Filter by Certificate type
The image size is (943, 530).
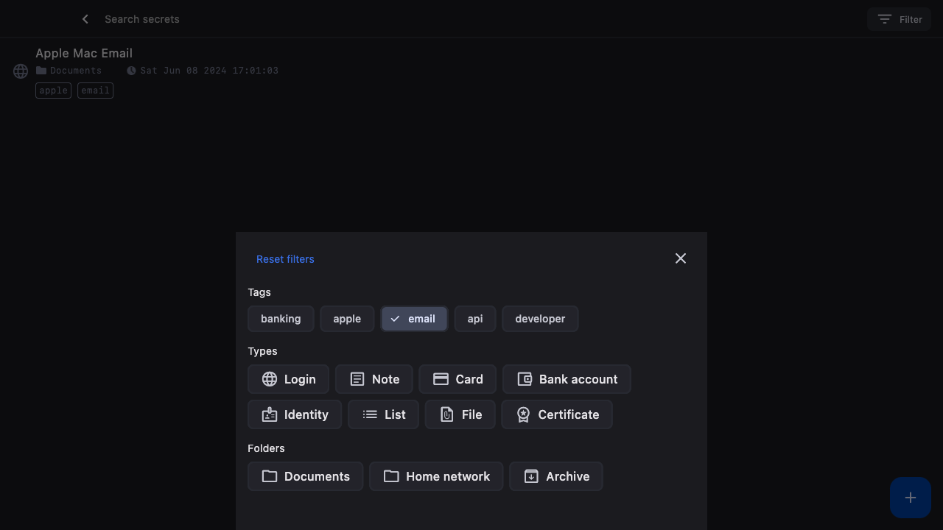tap(557, 414)
